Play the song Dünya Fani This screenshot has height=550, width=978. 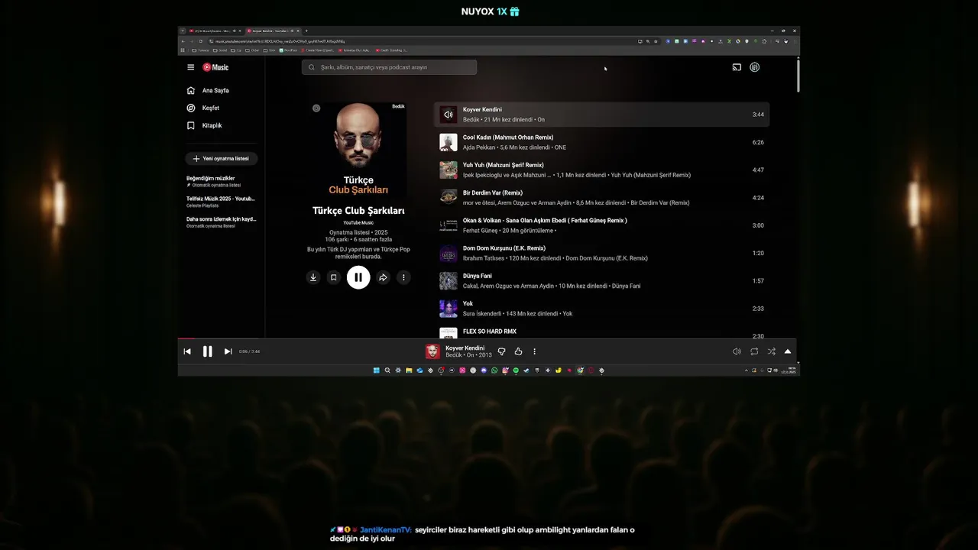pos(478,276)
